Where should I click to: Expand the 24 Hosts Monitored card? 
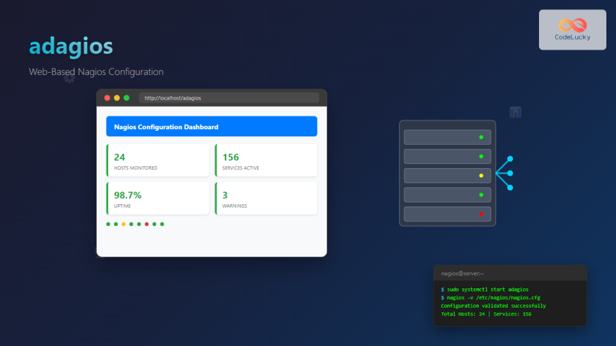point(158,160)
